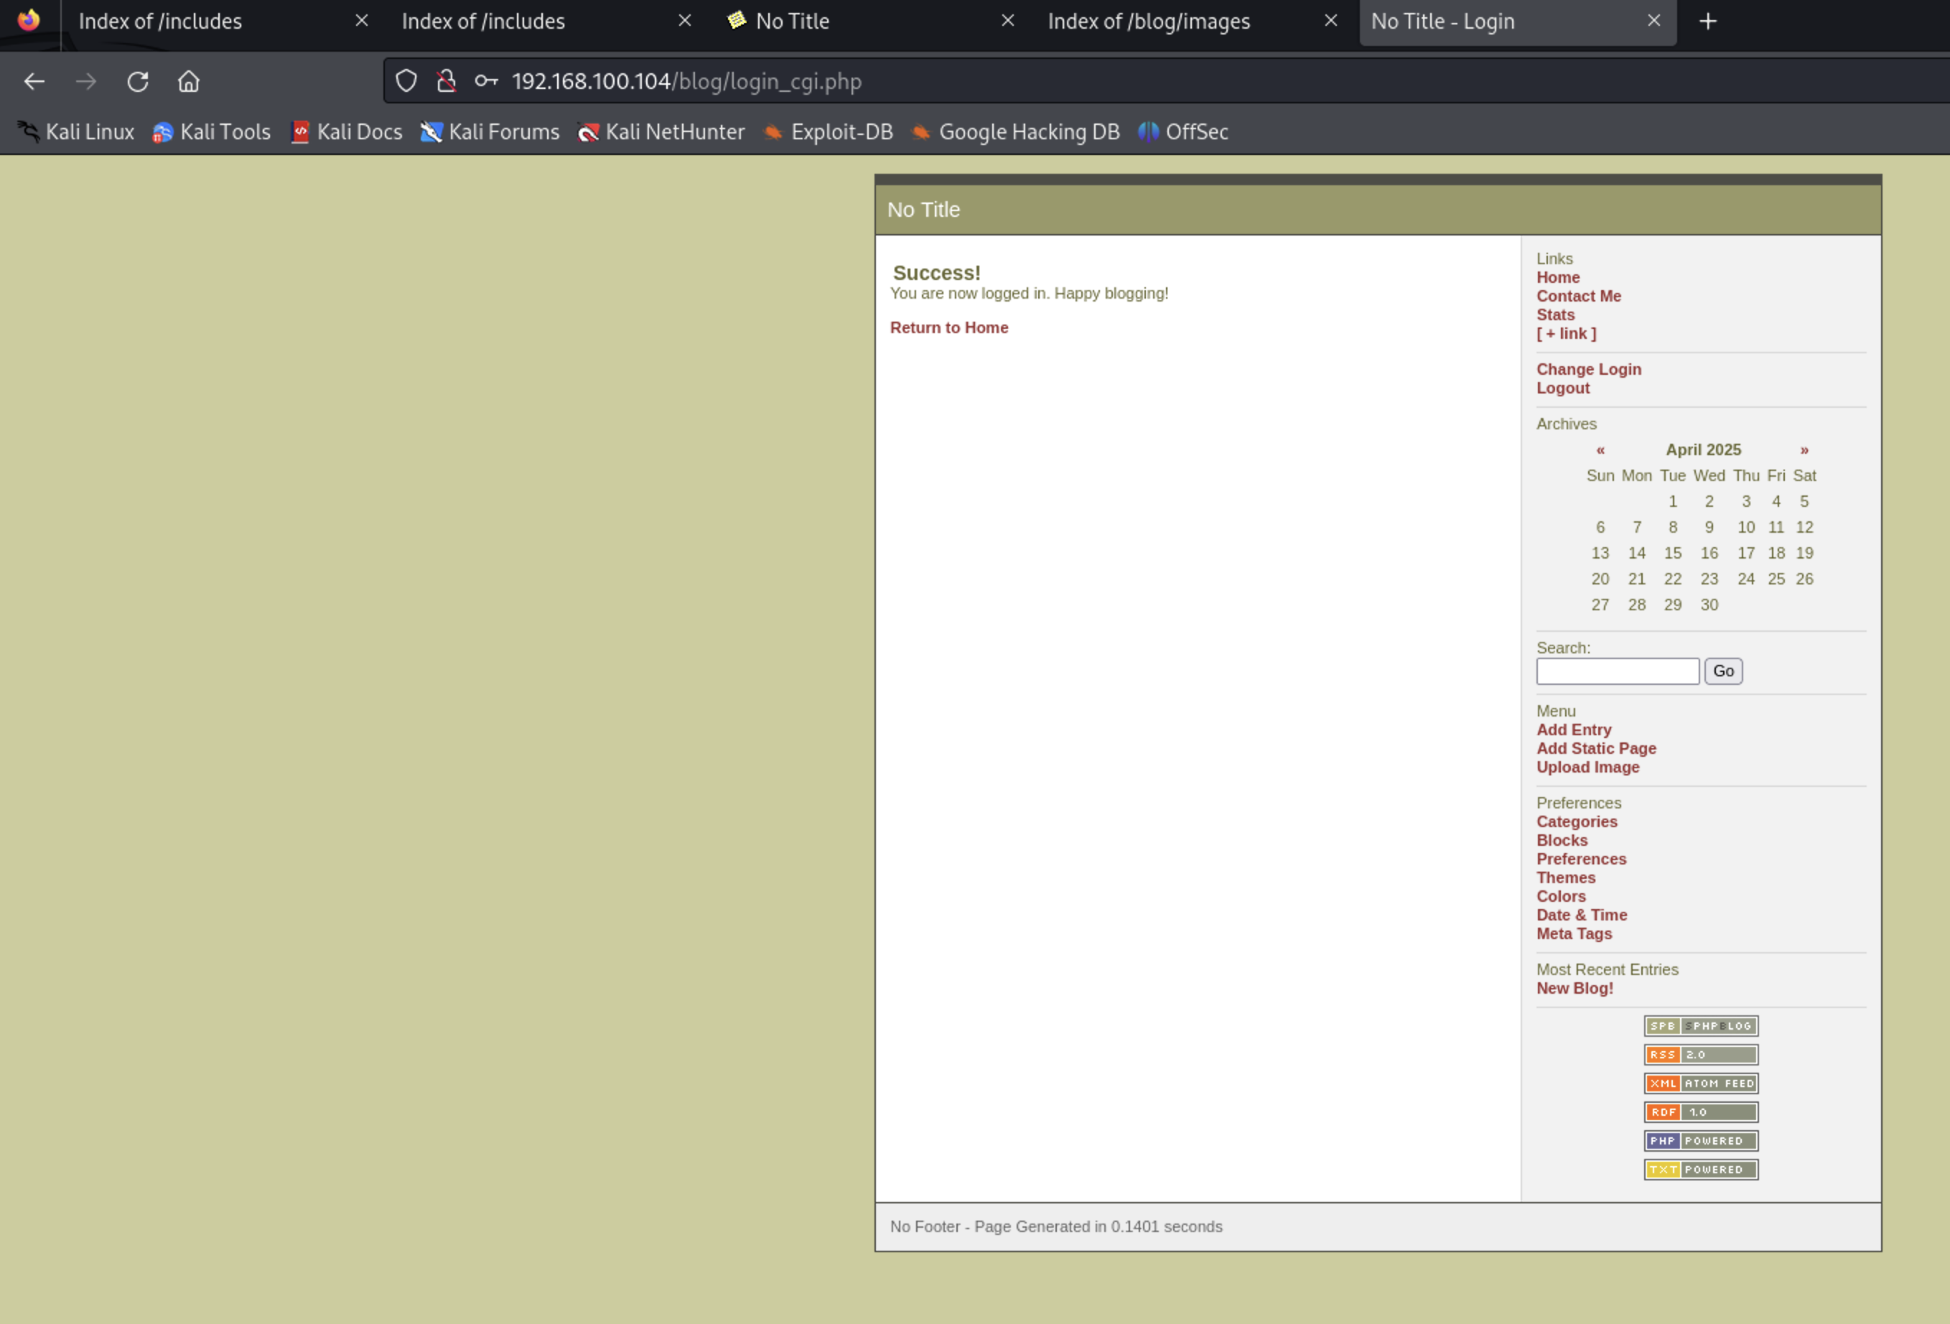
Task: Click the Return to Home link
Action: (x=948, y=328)
